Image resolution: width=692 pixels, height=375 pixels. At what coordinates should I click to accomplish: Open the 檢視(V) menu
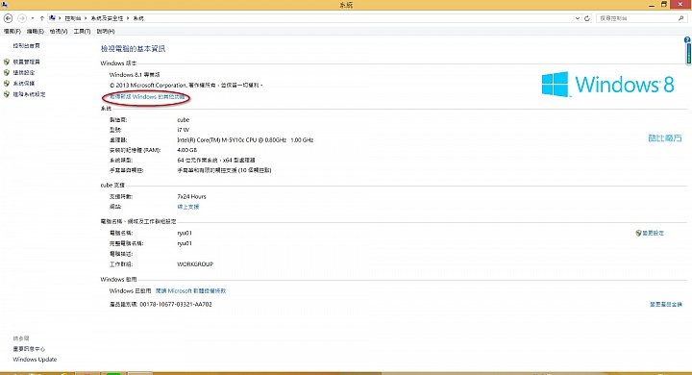[59, 32]
